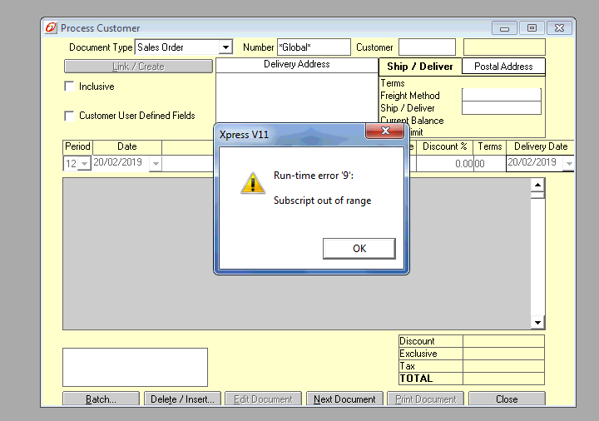Click the OK button in error dialog
599x421 pixels.
(359, 248)
